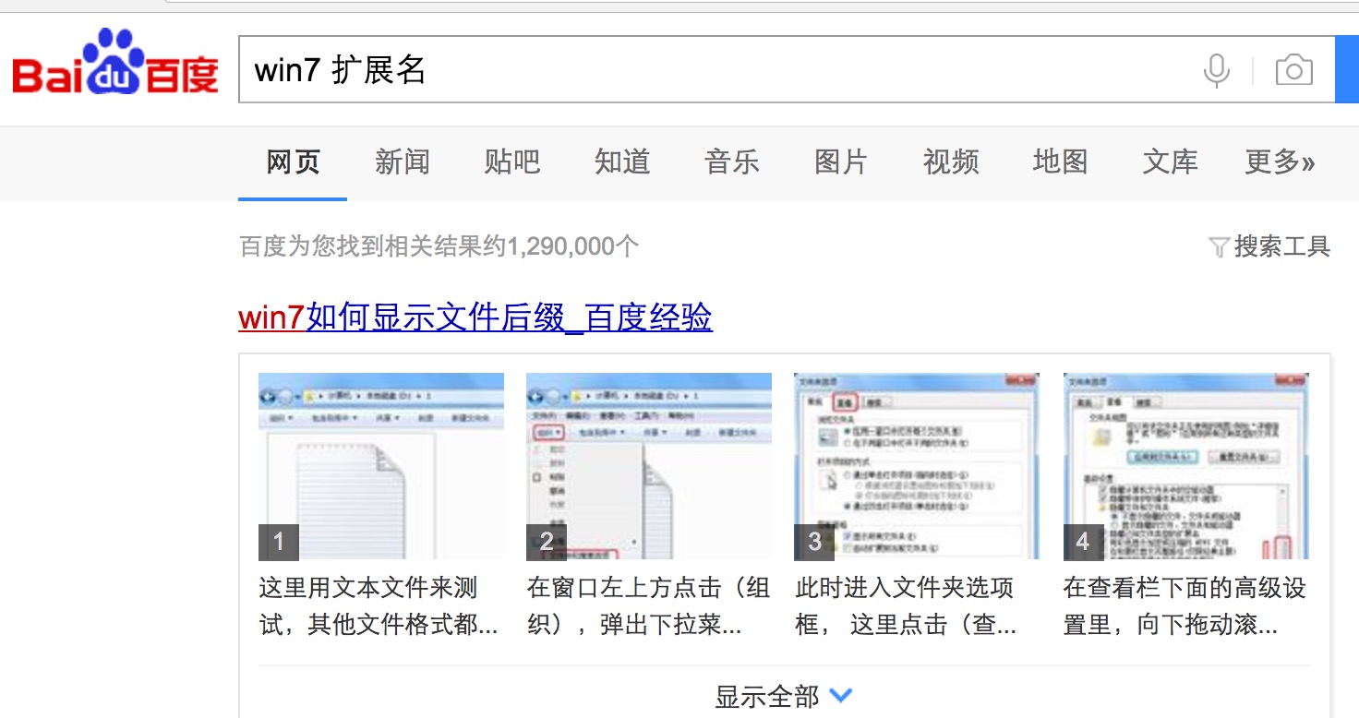Open result win7如何显示文件后缀_百度经验
The height and width of the screenshot is (718, 1359).
[x=475, y=318]
